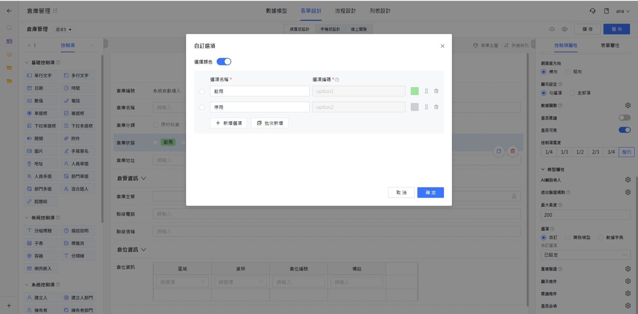Click the 發布 publish button

617,29
